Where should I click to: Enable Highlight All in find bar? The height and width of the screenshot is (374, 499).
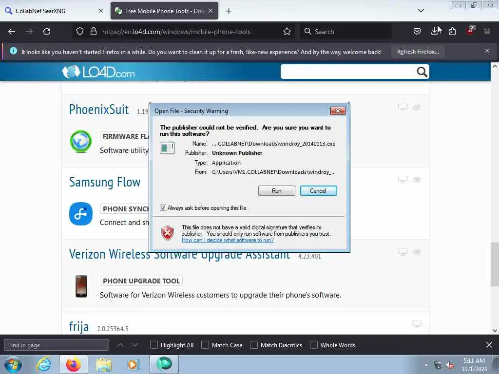[154, 345]
